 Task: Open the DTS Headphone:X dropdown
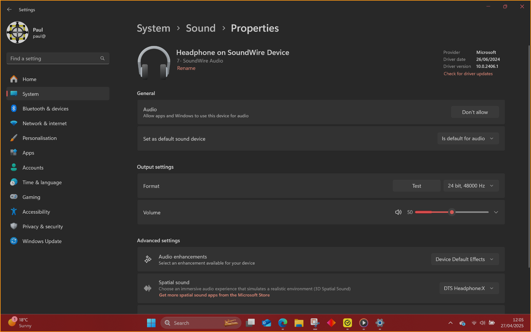point(469,288)
